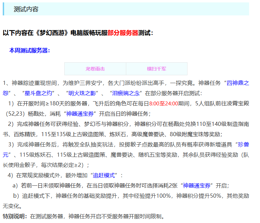Click the 经验提升100% text

tap(154, 196)
